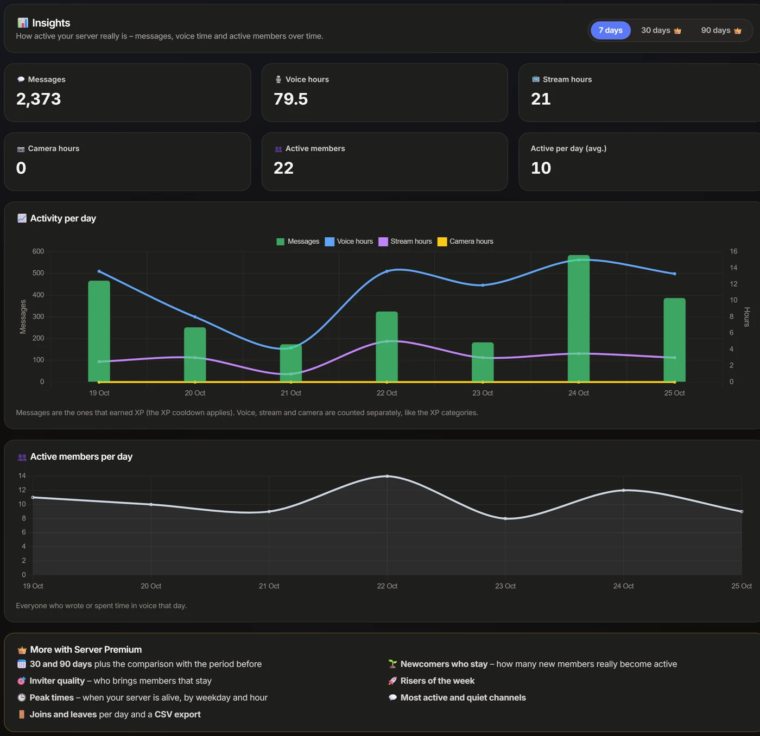760x736 pixels.
Task: Click the rocket icon beside Risers of the week
Action: click(392, 681)
